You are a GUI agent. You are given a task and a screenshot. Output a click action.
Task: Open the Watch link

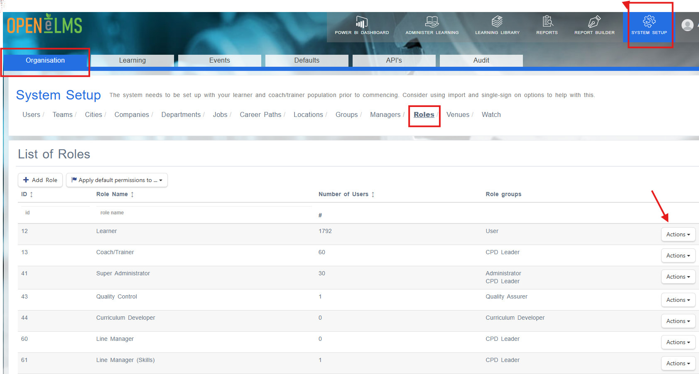tap(491, 114)
